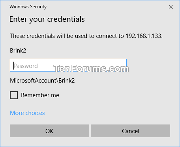Focus the password box text cursor
This screenshot has width=180, height=147.
14,66
